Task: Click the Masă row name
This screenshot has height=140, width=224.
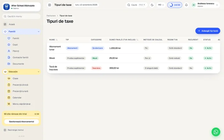Action: tap(52, 58)
